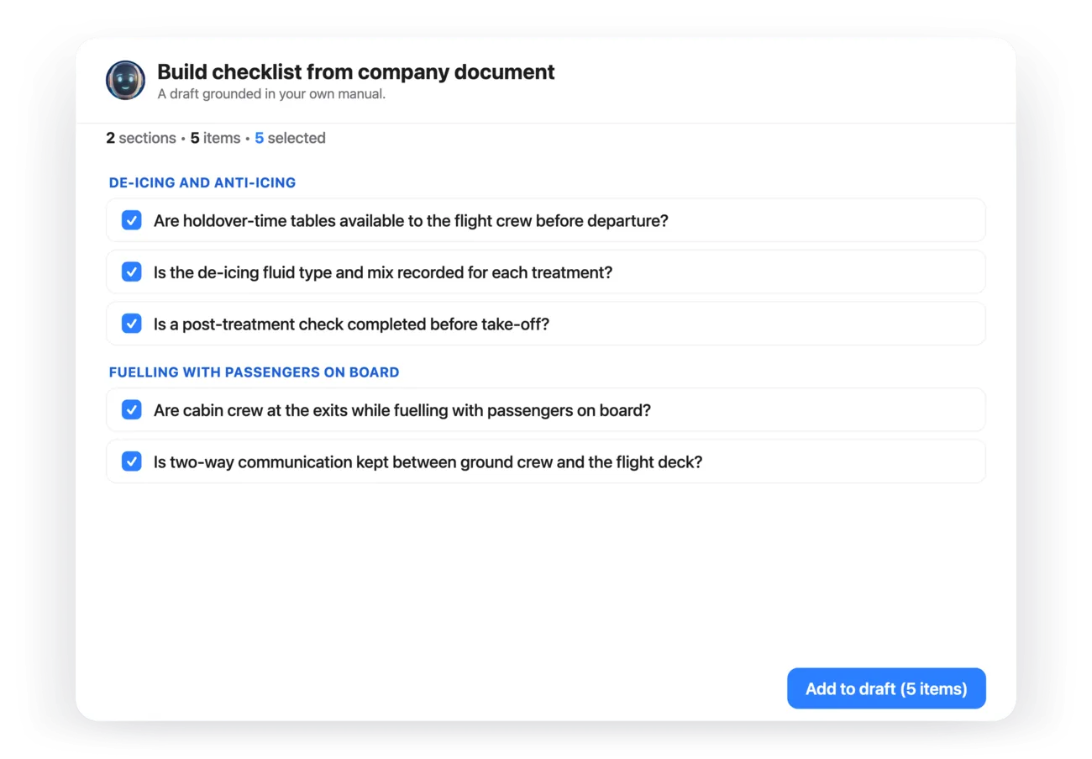
Task: Click the question text about holdover-time tables
Action: [411, 221]
